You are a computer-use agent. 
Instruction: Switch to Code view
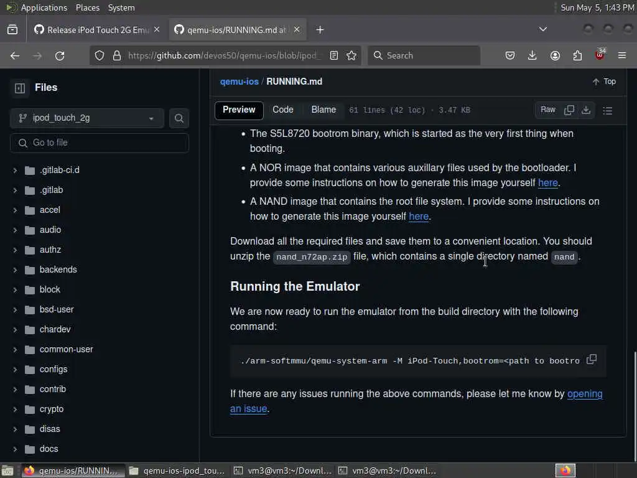283,110
